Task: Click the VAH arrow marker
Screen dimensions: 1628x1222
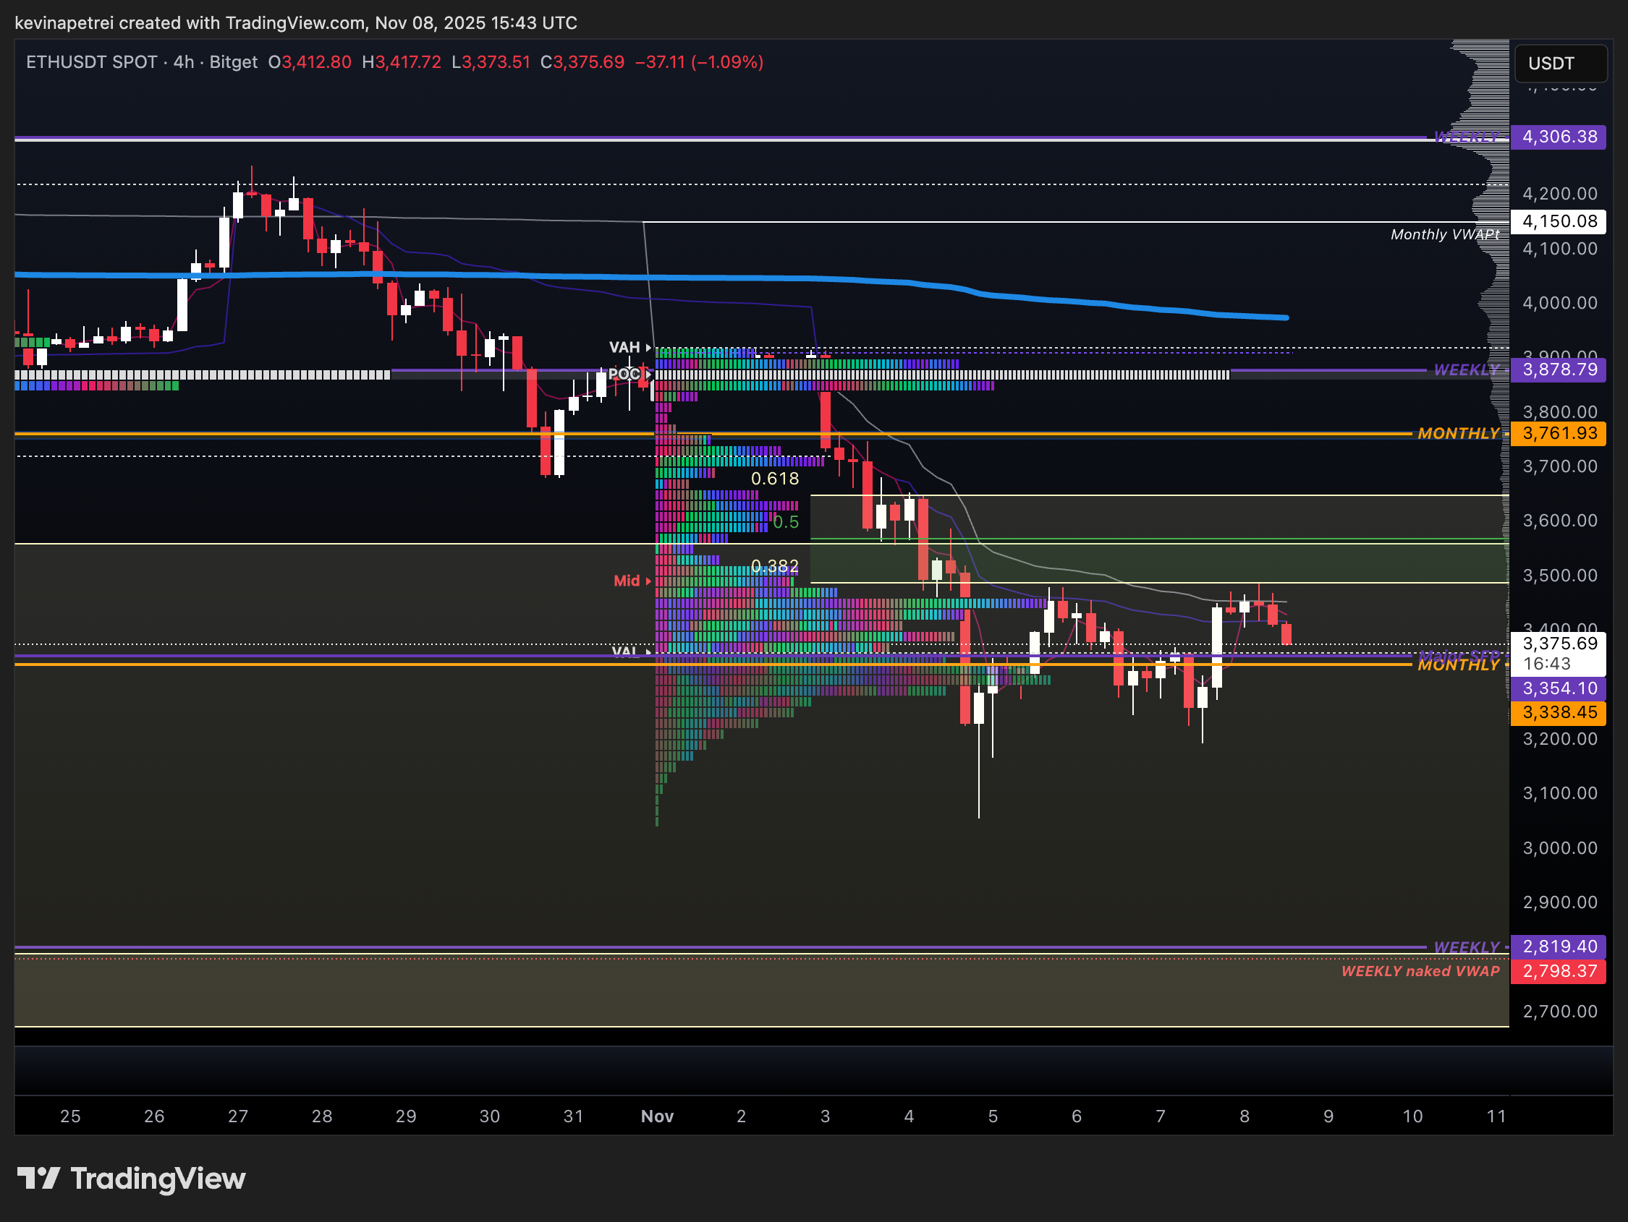Action: point(648,347)
